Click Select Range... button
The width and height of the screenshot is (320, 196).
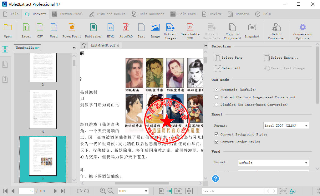[x=281, y=58]
